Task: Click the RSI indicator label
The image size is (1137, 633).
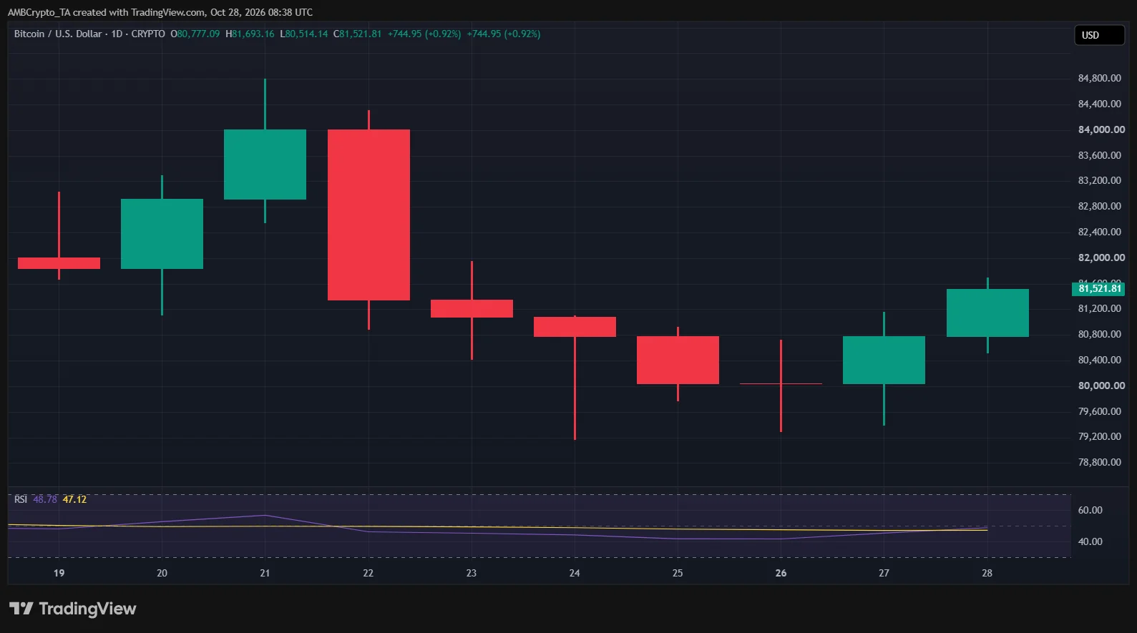Action: tap(21, 499)
